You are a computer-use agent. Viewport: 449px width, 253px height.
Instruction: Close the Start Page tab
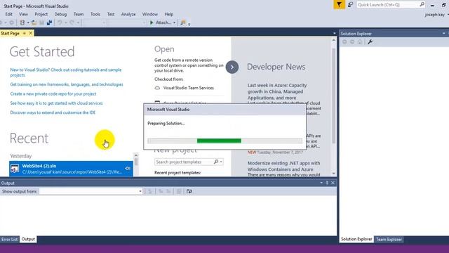pos(31,33)
